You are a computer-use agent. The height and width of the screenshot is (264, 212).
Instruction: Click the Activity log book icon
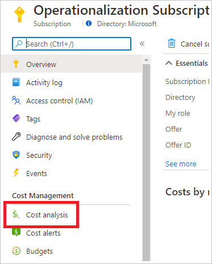[x=16, y=82]
